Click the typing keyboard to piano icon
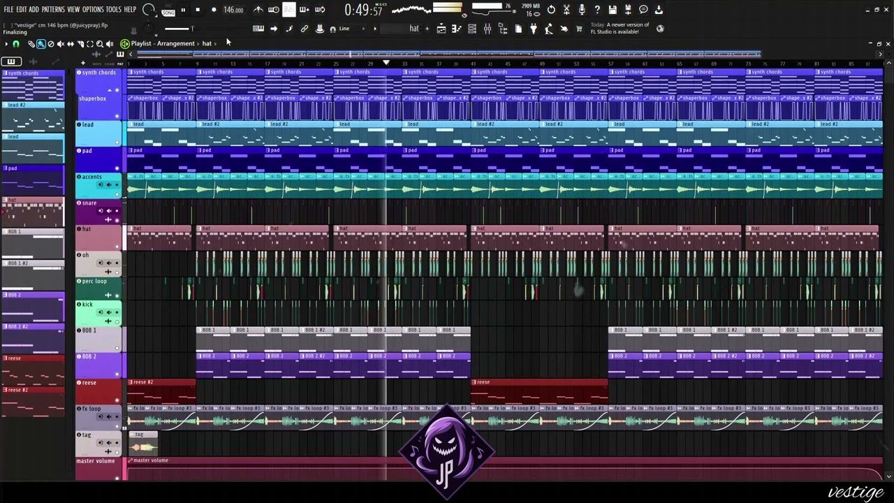894x503 pixels. pyautogui.click(x=258, y=29)
